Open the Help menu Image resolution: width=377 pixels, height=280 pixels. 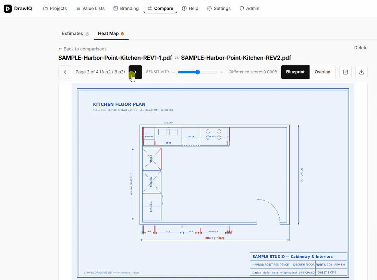pyautogui.click(x=190, y=9)
